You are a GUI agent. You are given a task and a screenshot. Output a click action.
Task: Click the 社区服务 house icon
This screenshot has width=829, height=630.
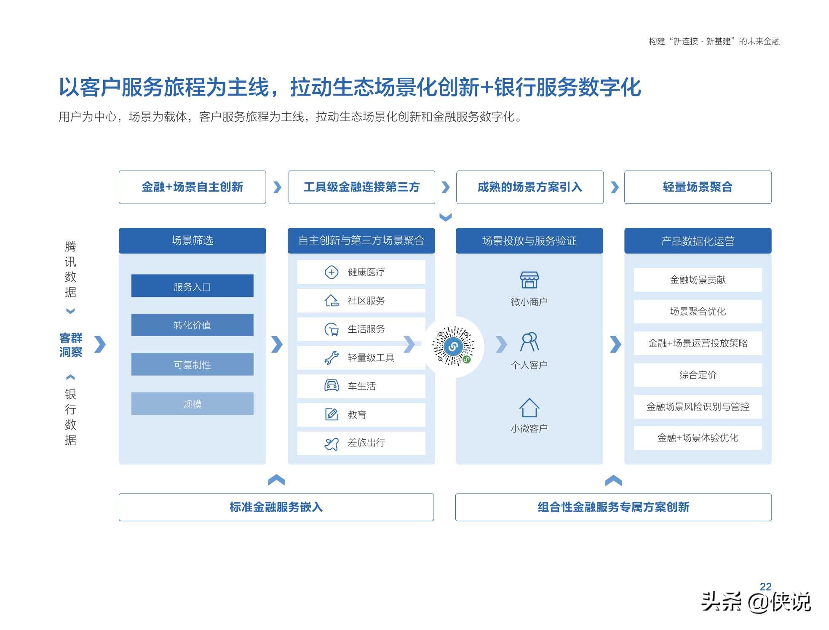coord(332,300)
